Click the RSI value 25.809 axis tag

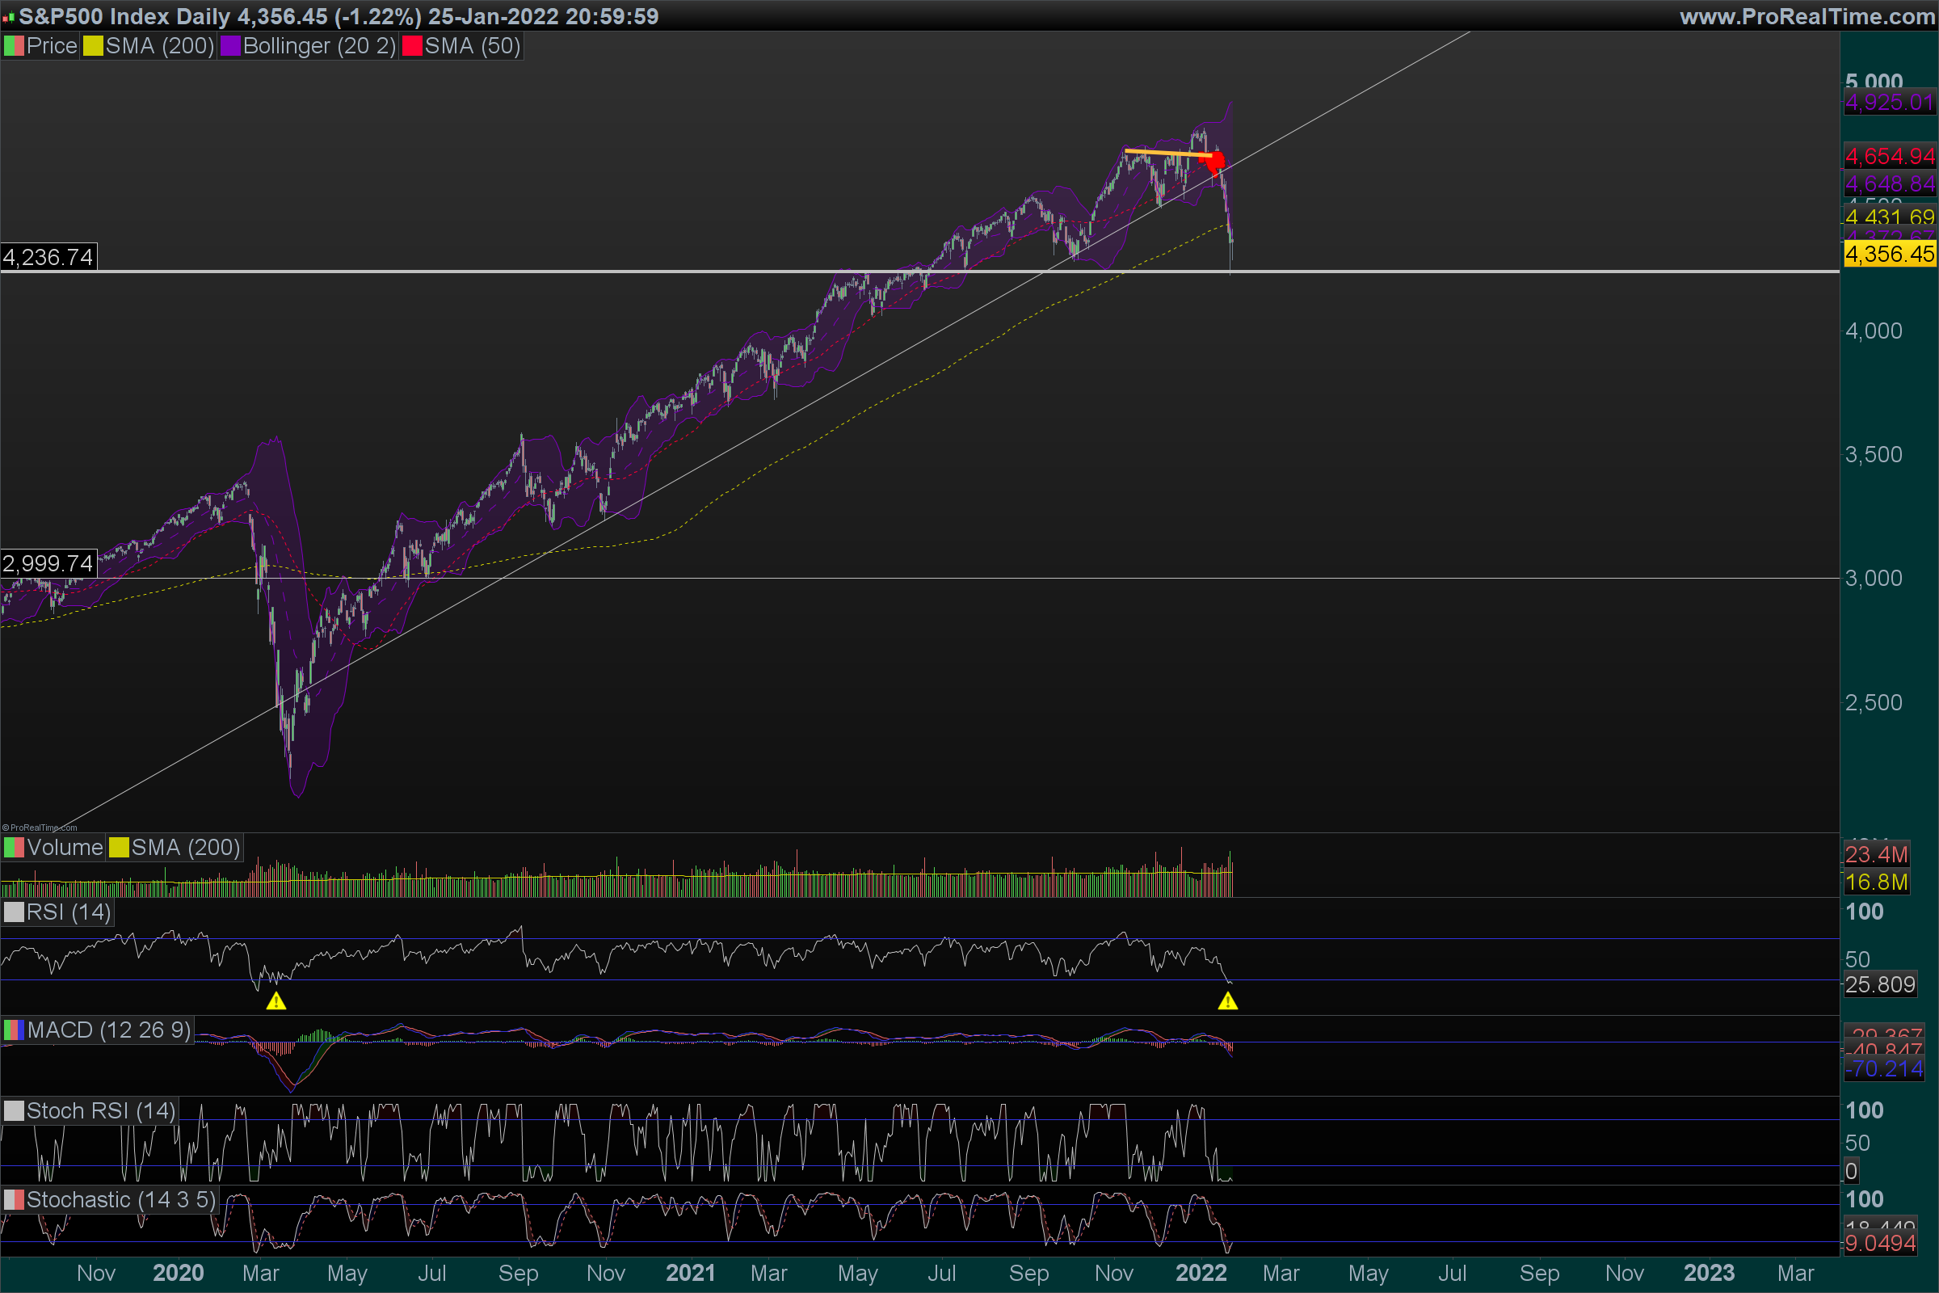(x=1879, y=984)
